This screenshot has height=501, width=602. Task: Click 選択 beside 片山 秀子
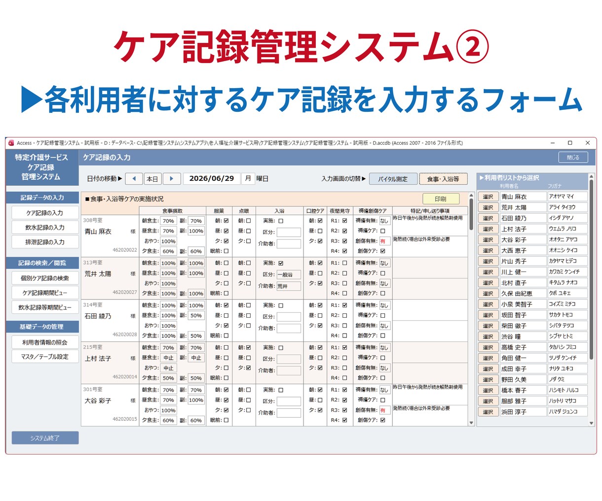coord(488,261)
